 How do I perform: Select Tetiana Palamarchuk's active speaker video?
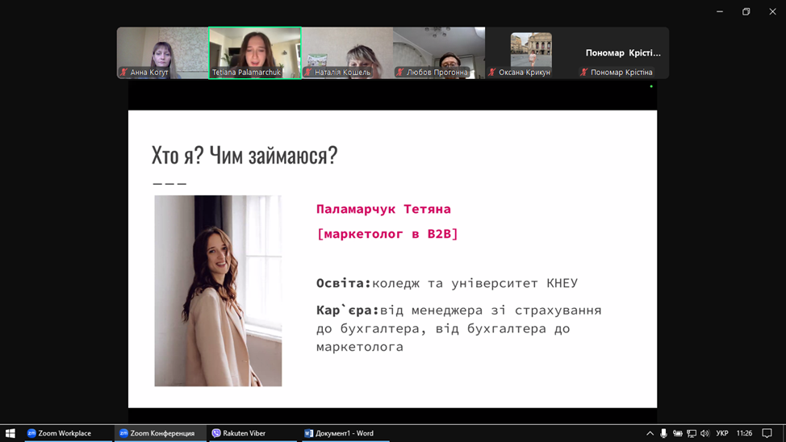(254, 51)
